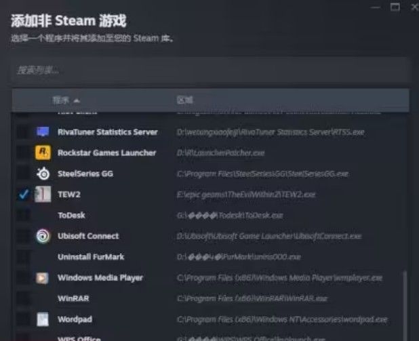The image size is (419, 341).
Task: Click the Rockstar Games Launcher icon
Action: click(43, 153)
